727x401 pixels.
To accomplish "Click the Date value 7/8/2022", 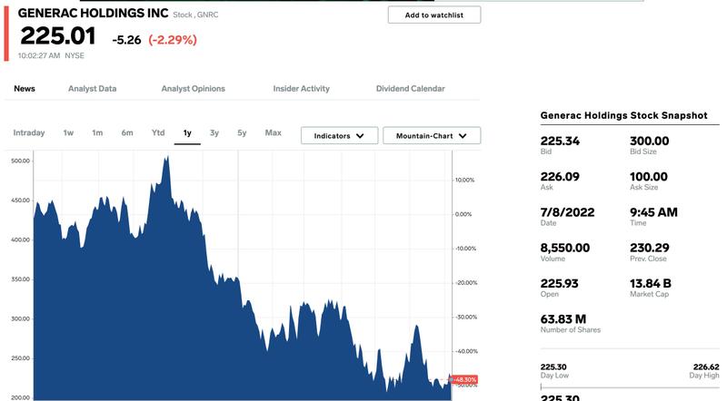I will coord(567,212).
